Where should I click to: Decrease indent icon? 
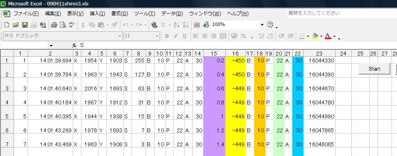281,36
